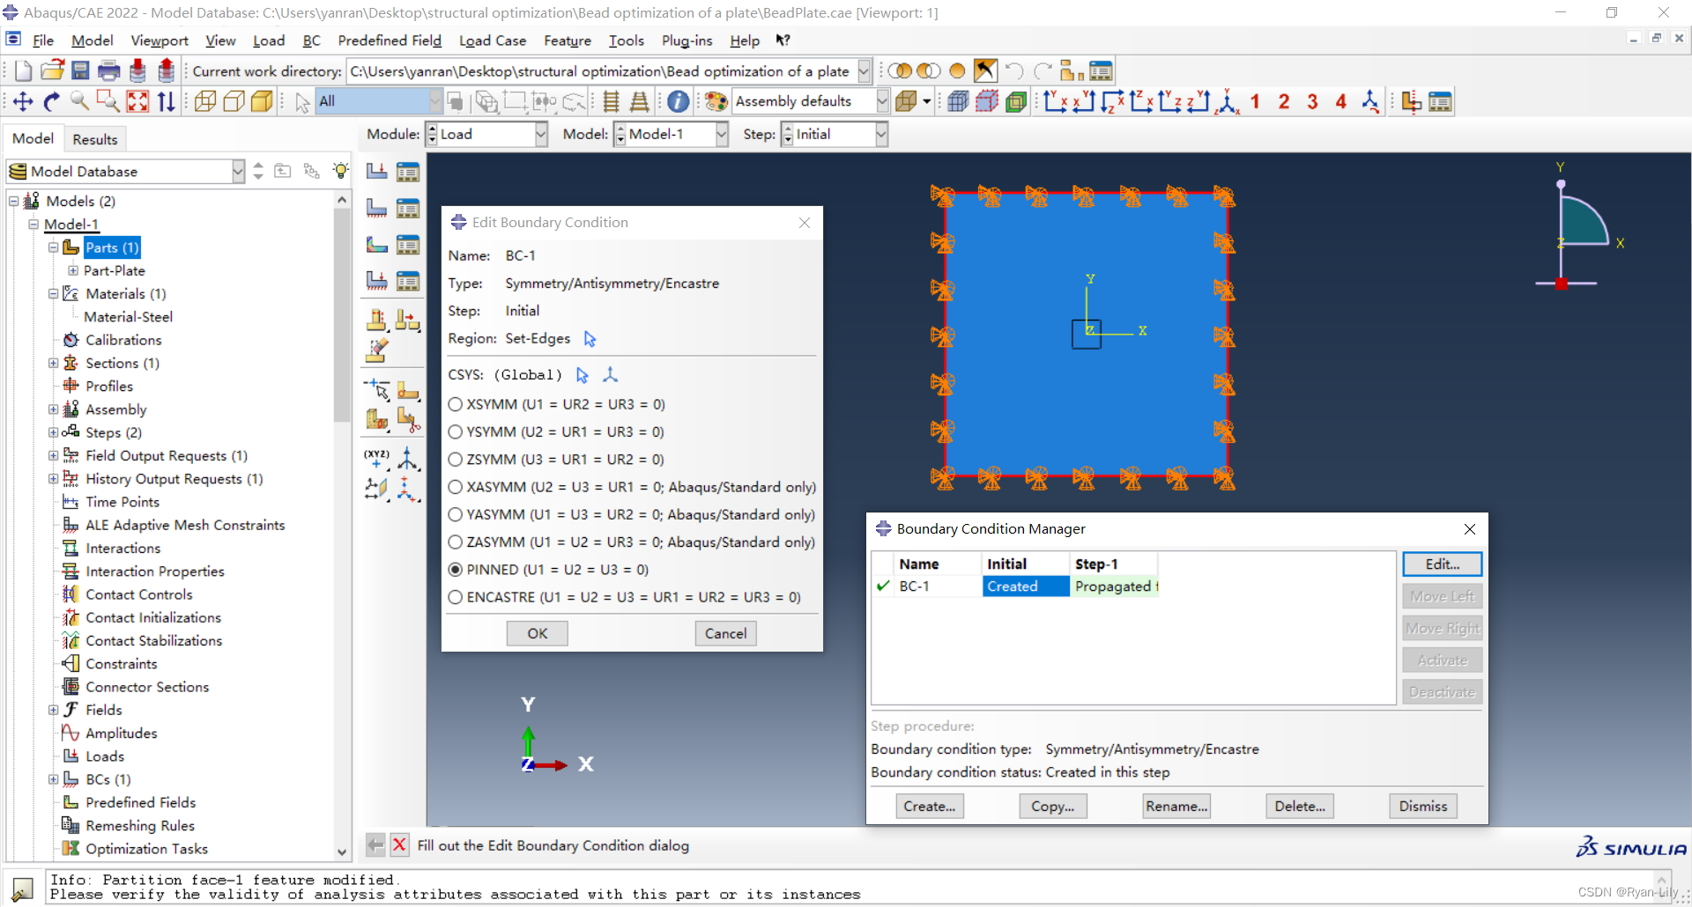
Task: Select the ENCASTRE radio option
Action: (456, 597)
